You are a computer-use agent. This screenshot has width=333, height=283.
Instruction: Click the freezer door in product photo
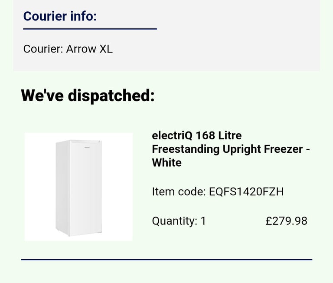click(86, 188)
